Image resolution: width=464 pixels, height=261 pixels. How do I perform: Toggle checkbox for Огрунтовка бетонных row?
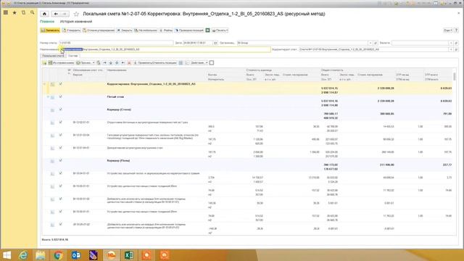coord(60,123)
